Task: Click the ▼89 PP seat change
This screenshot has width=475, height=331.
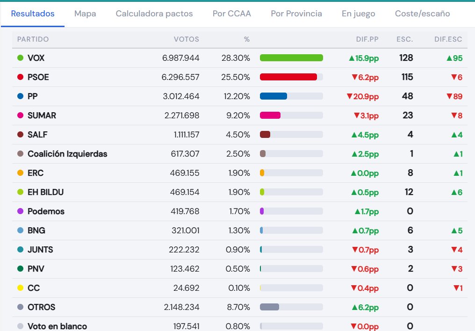Action: [455, 97]
